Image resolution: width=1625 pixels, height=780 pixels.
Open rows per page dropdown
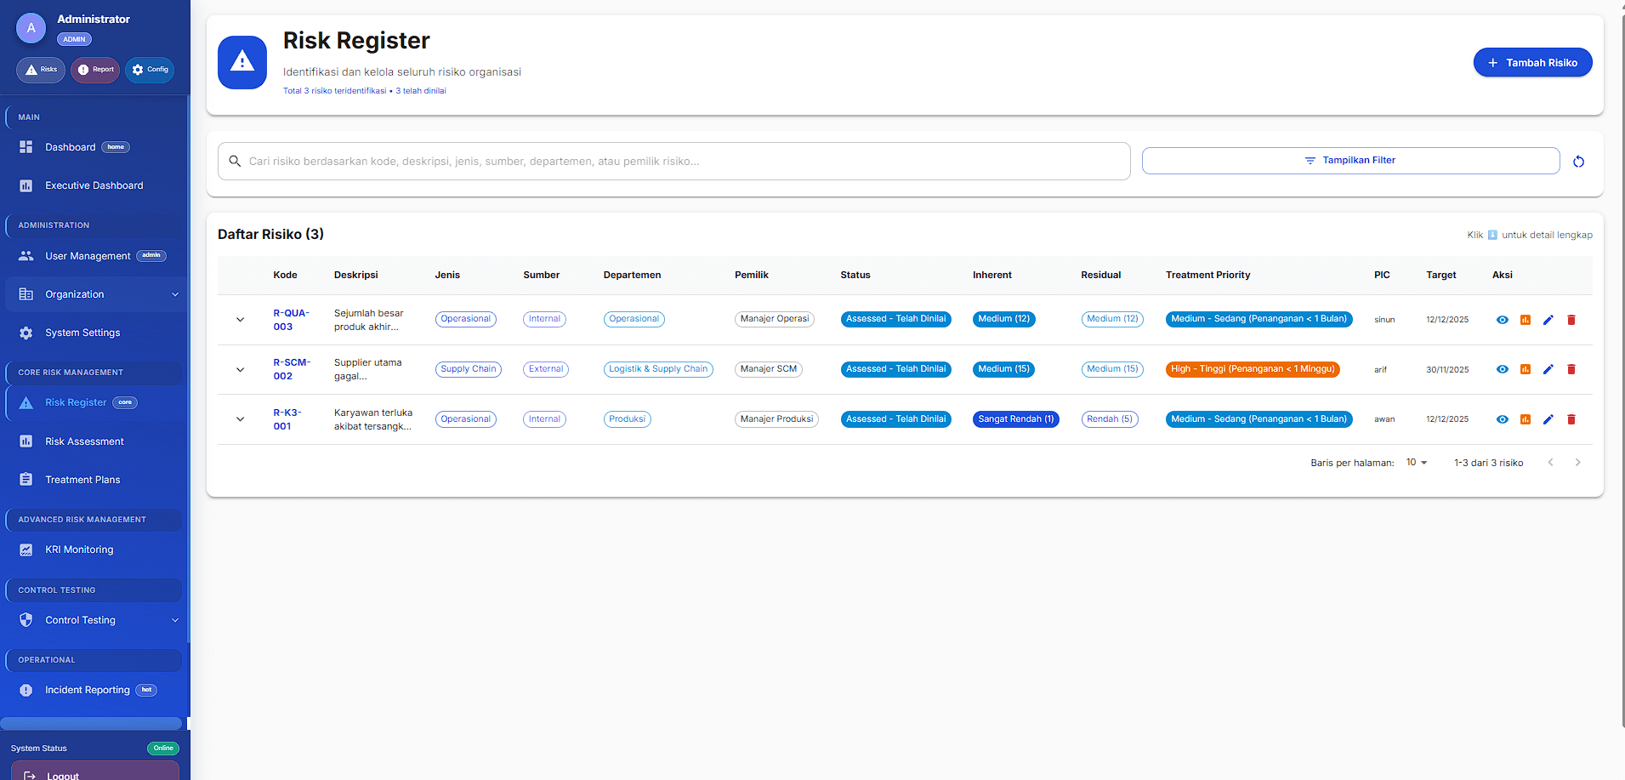(x=1416, y=463)
